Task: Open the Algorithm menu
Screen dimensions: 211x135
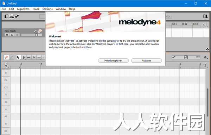Action: coord(23,9)
